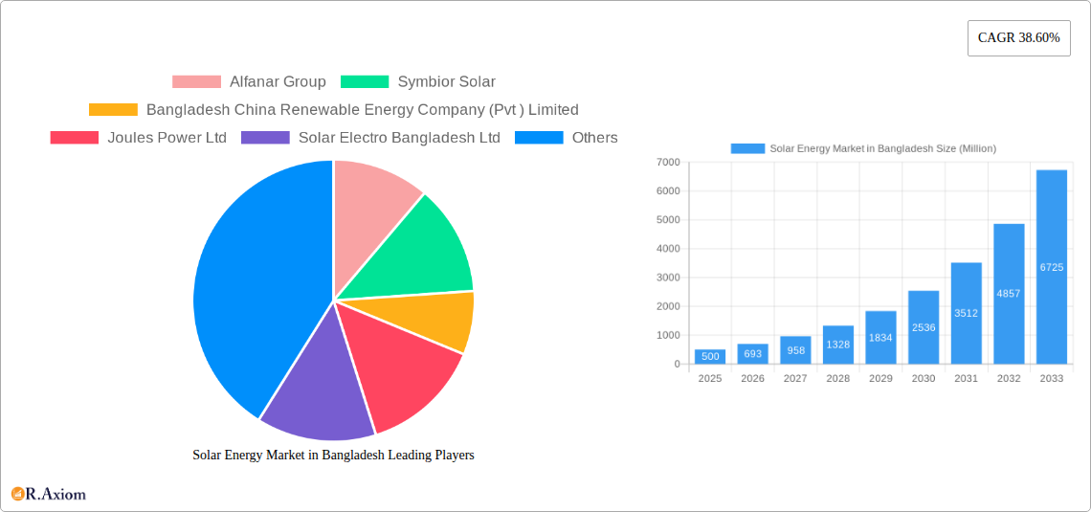
Task: Click the Solar Electro Bangladesh Ltd label
Action: click(399, 138)
